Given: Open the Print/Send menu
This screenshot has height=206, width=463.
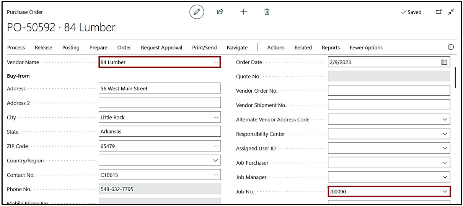Looking at the screenshot, I should pos(204,47).
